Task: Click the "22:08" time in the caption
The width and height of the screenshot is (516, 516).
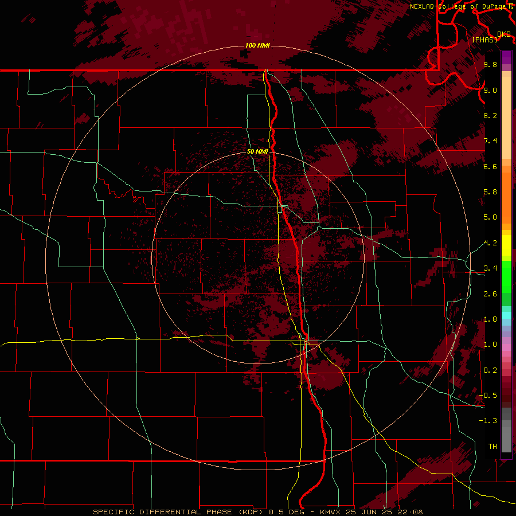Action: pos(410,512)
